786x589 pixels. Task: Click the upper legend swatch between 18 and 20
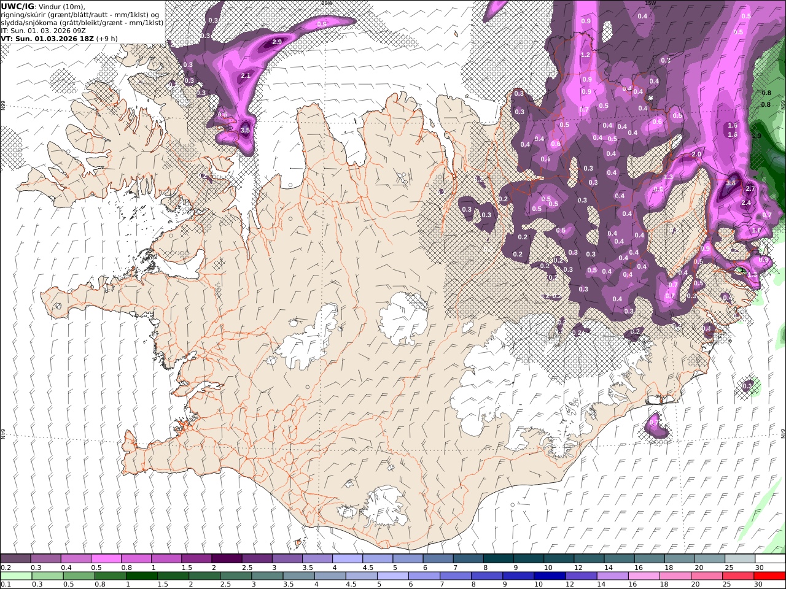[x=680, y=559]
